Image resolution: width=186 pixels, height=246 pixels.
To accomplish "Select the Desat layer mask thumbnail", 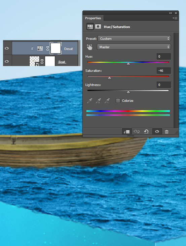I will (55, 48).
